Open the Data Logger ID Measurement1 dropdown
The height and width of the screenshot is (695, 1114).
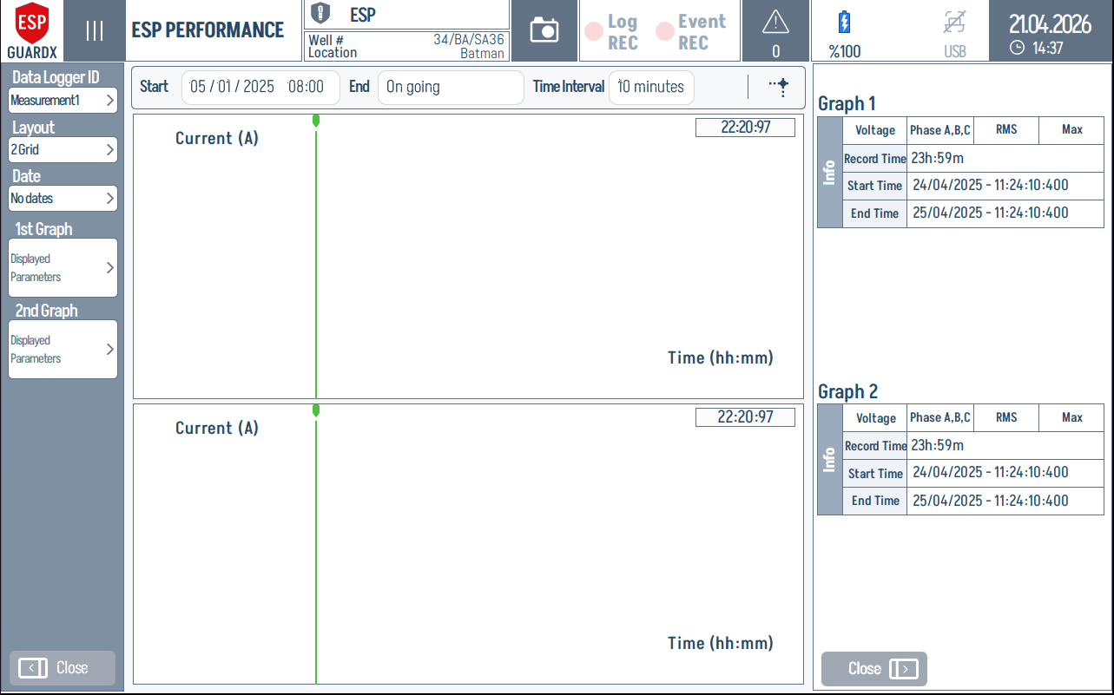(62, 100)
